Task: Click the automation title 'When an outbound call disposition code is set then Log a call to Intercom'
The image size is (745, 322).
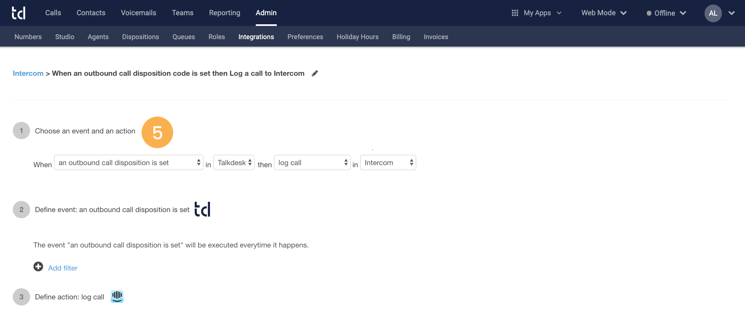Action: click(x=178, y=73)
